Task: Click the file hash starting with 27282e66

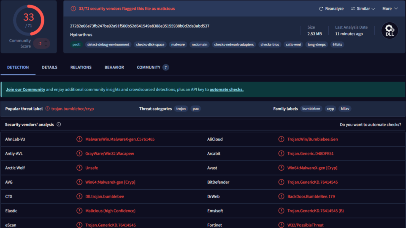Action: pyautogui.click(x=140, y=26)
